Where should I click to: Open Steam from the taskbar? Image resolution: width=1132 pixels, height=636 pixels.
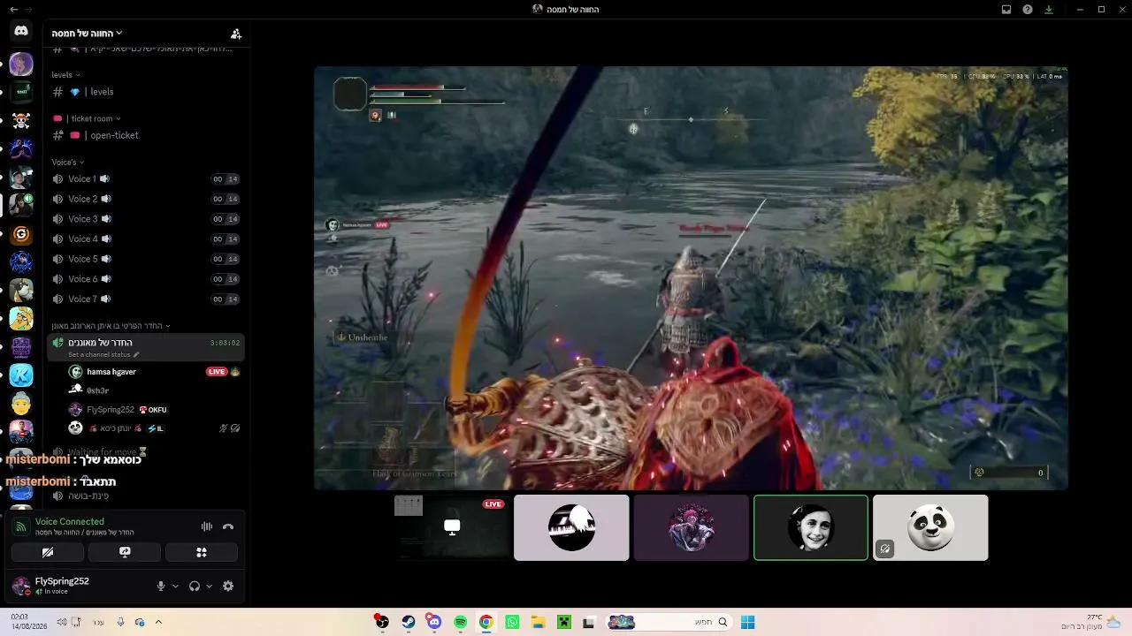tap(408, 622)
